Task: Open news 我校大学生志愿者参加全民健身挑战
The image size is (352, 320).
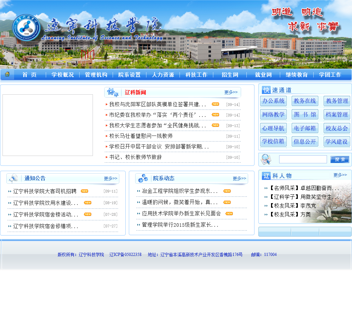Action: tap(157, 126)
